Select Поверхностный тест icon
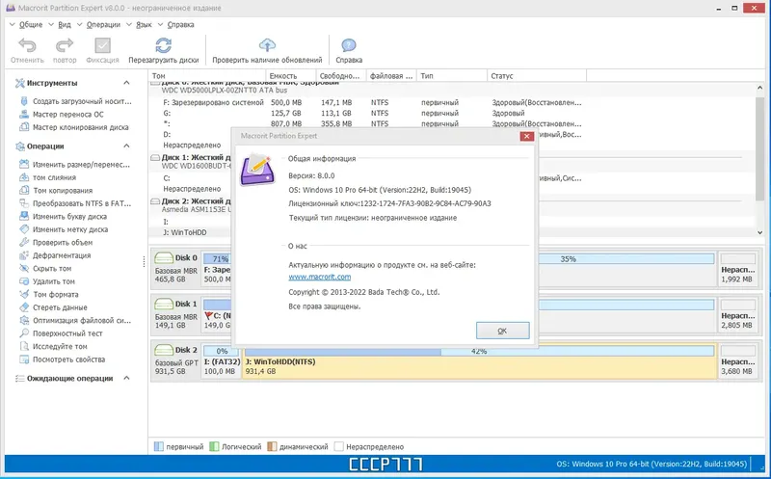Screen dimensions: 771x479 point(23,333)
